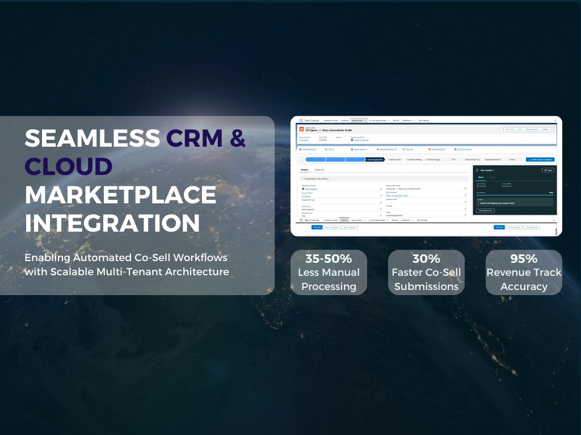Enable the Show required filter
The width and height of the screenshot is (581, 435).
click(x=513, y=227)
